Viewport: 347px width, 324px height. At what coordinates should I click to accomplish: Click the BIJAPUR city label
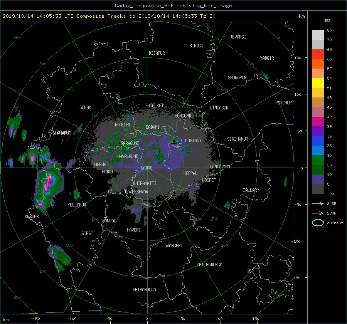pyautogui.click(x=157, y=53)
